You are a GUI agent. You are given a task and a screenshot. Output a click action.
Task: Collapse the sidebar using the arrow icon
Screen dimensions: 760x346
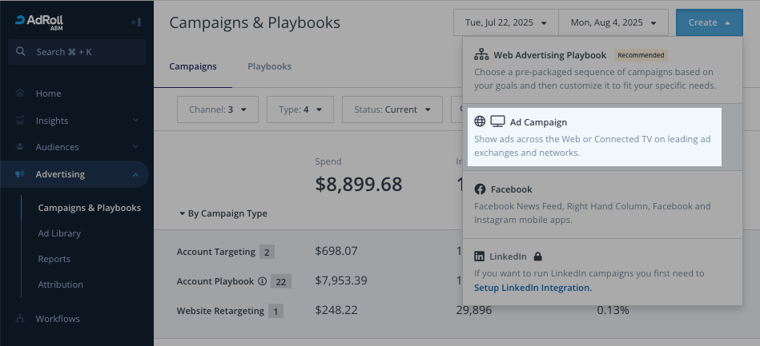[x=136, y=22]
